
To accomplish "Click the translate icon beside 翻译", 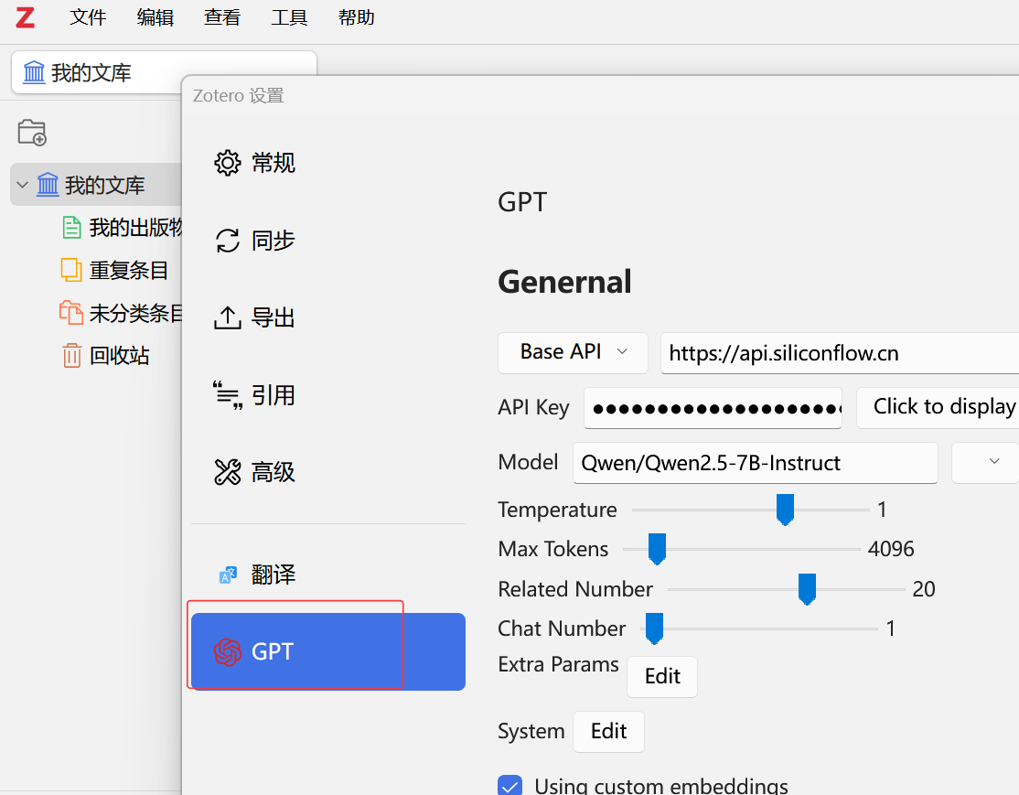I will [228, 575].
